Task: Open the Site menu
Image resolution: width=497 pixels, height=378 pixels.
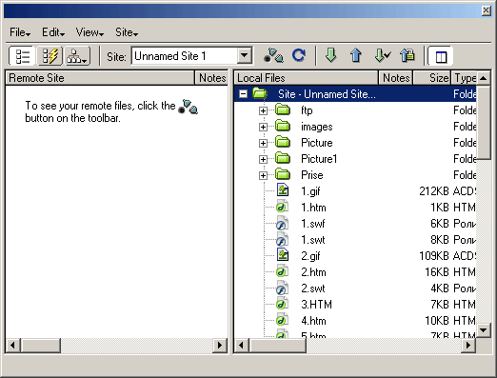Action: tap(127, 32)
